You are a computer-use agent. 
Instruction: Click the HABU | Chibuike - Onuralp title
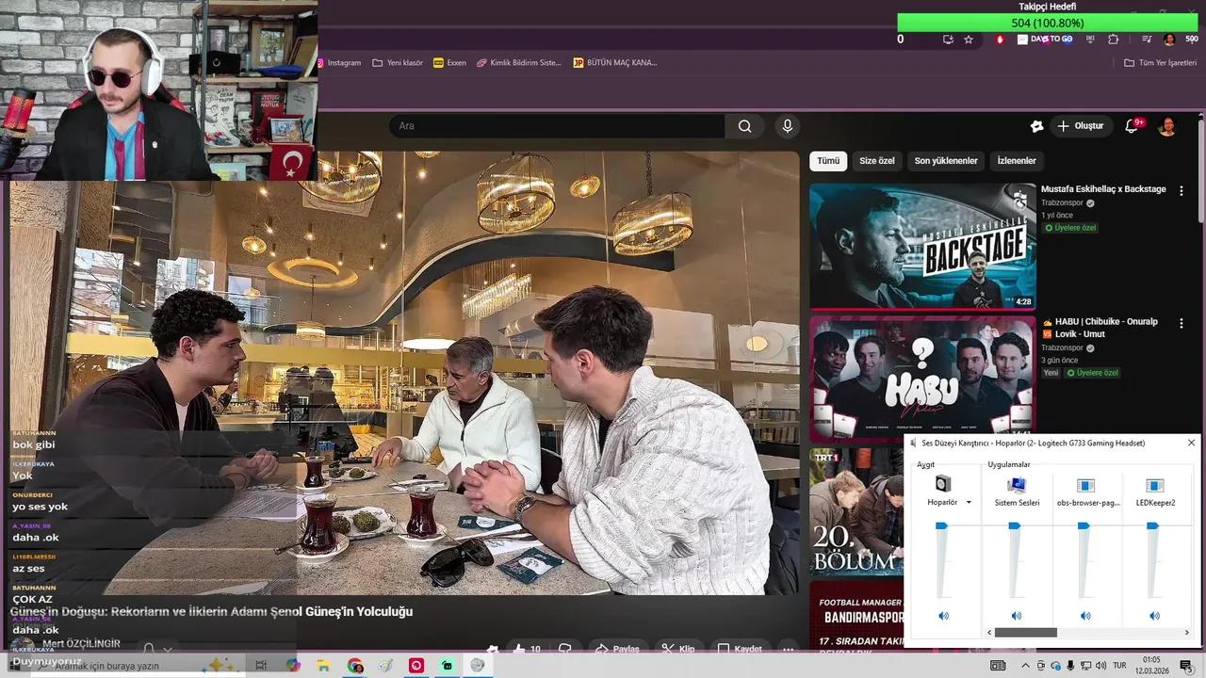pyautogui.click(x=1100, y=328)
